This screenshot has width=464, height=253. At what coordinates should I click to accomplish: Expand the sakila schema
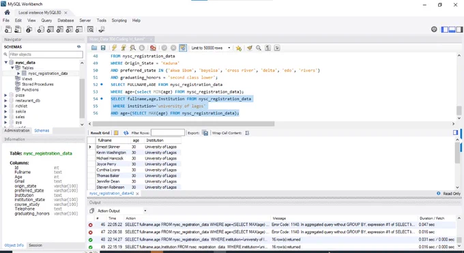5,112
